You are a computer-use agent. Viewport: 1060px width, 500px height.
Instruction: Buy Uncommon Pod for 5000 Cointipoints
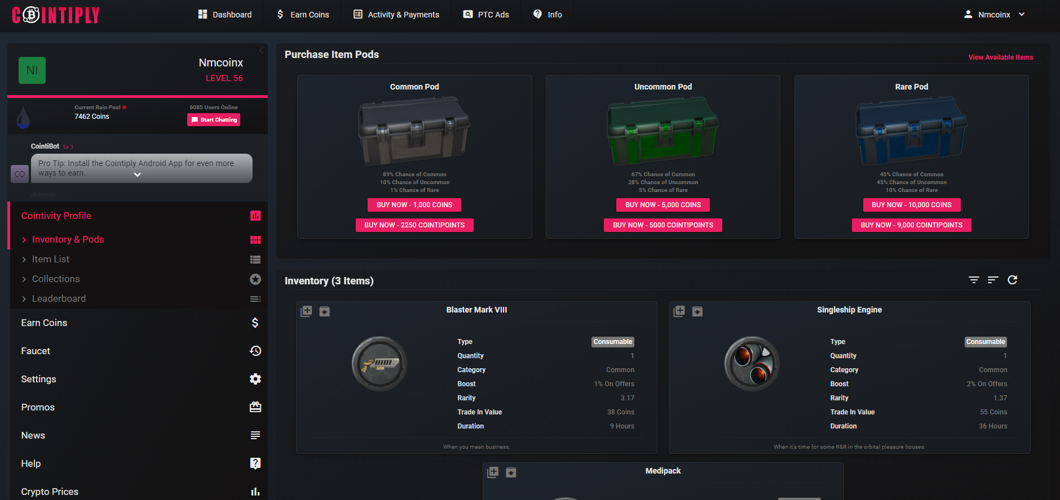[663, 225]
